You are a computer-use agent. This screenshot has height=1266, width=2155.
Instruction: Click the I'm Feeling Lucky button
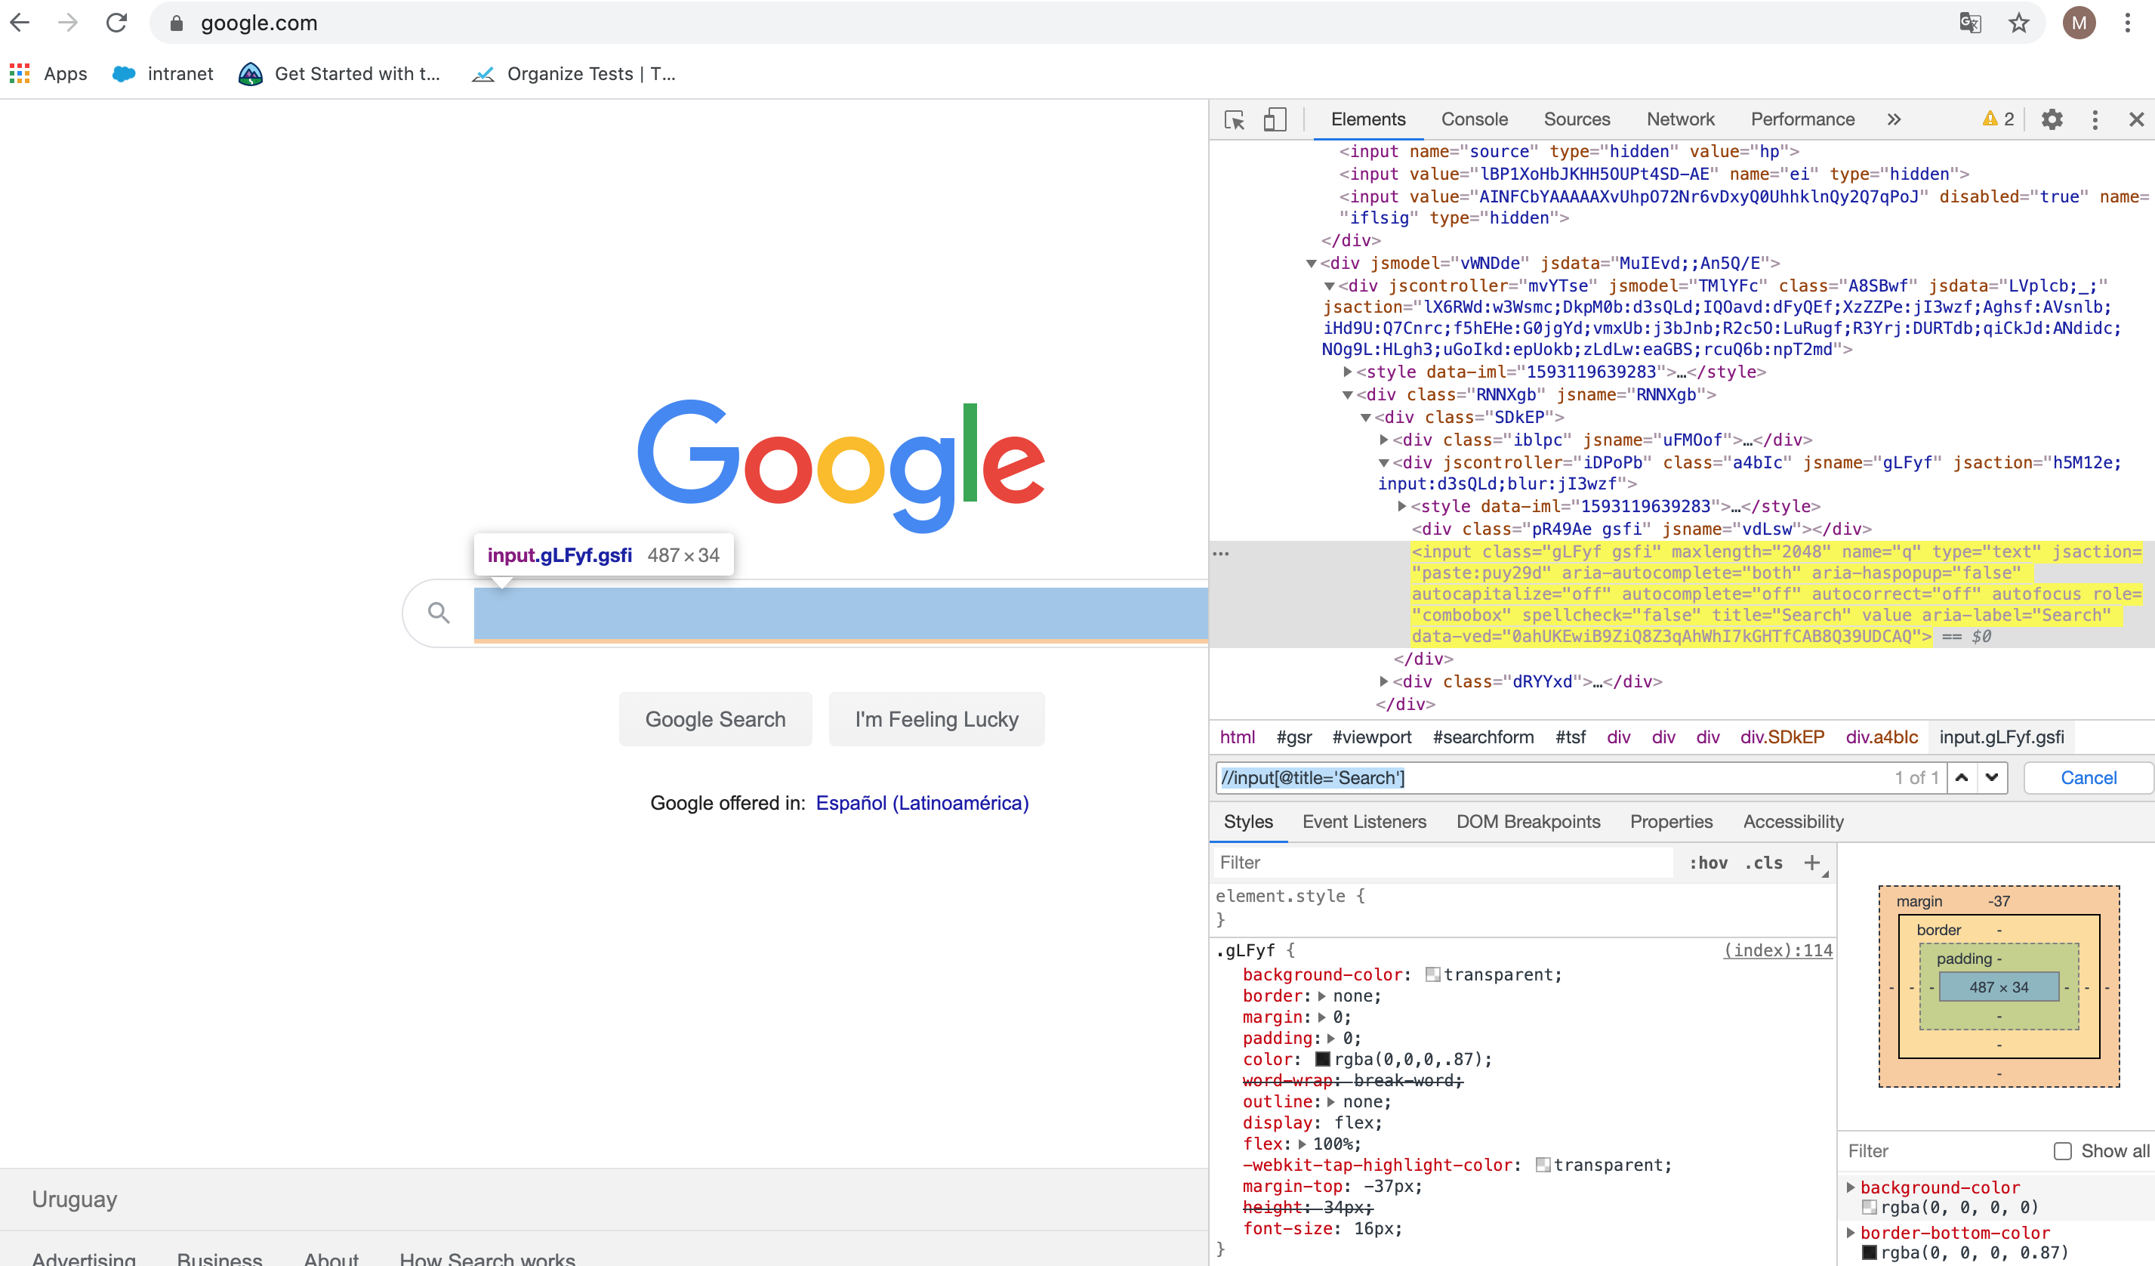tap(936, 719)
